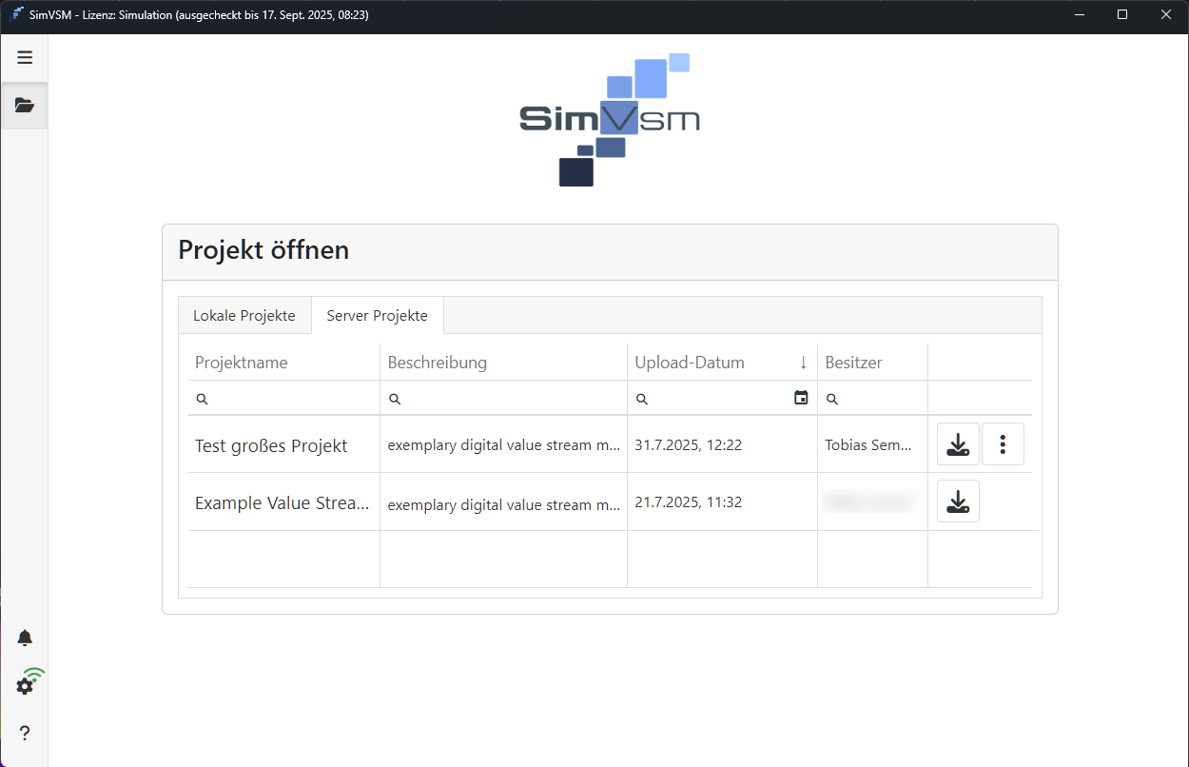
Task: Switch to the Lokale Projekte tab
Action: tap(244, 316)
